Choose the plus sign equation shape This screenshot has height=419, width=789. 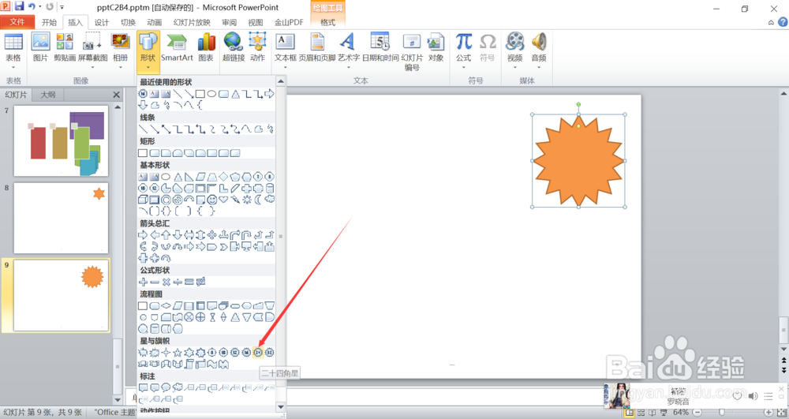pyautogui.click(x=143, y=282)
